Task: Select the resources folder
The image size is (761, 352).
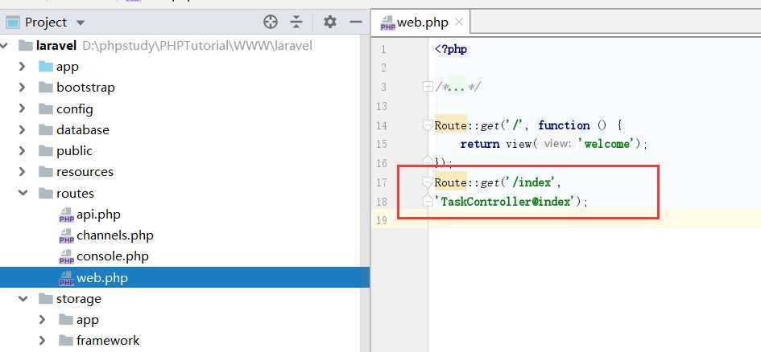Action: click(x=85, y=172)
